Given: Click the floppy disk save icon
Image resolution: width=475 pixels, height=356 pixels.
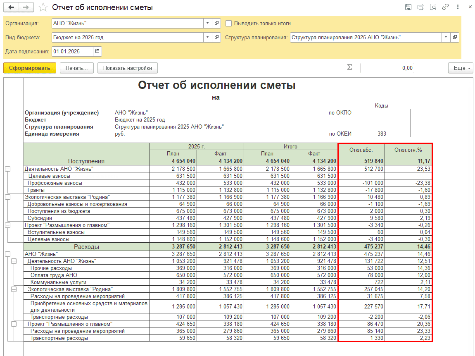Looking at the screenshot, I should tap(408, 7).
